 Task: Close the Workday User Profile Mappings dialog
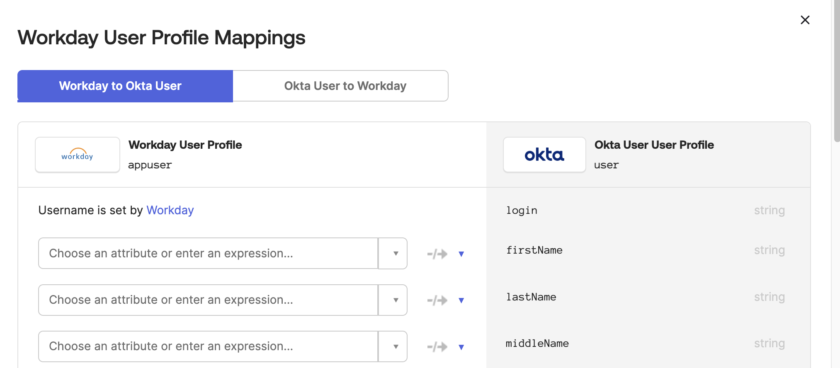[x=805, y=20]
